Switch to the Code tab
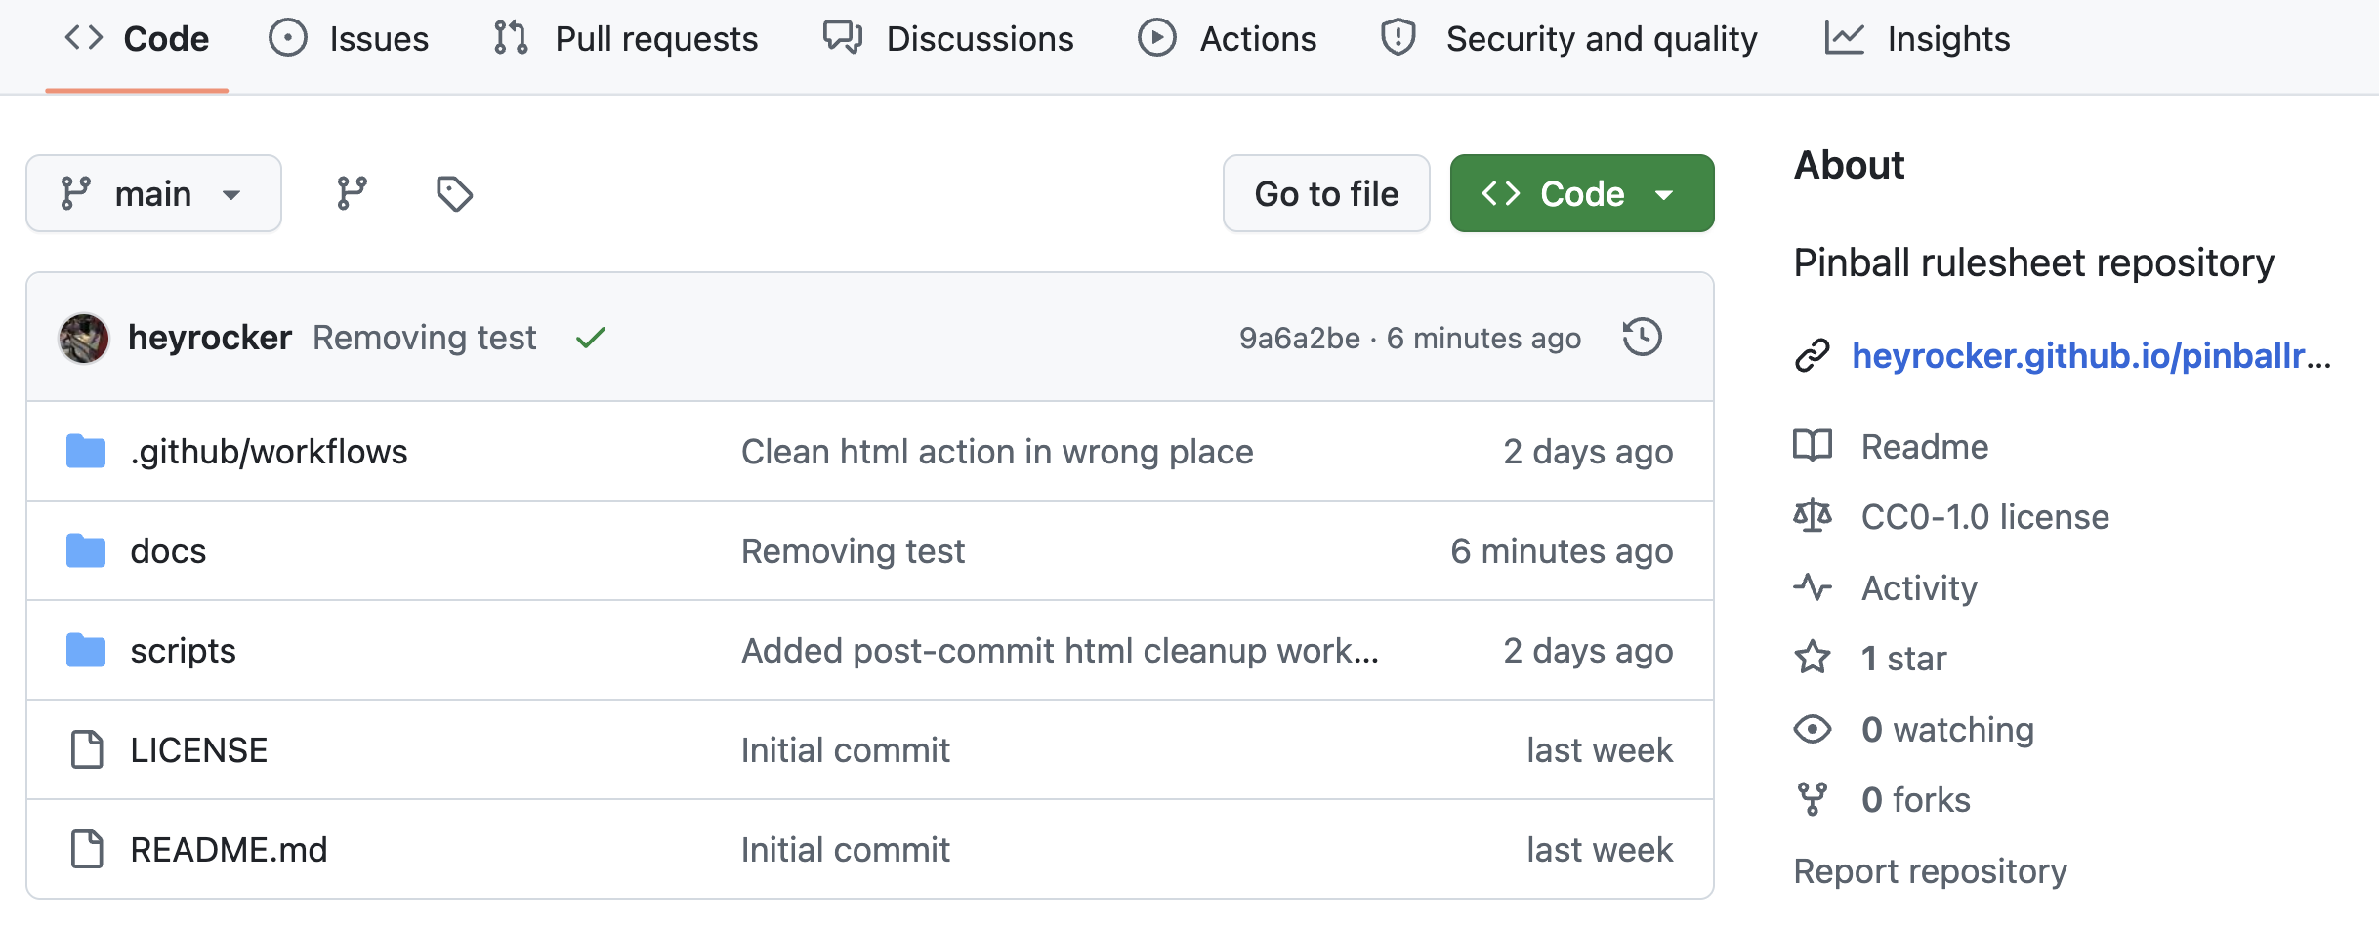 coord(137,39)
